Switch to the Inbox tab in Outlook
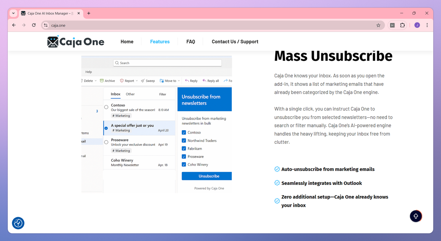Viewport: 441px width, 241px height. (x=116, y=94)
